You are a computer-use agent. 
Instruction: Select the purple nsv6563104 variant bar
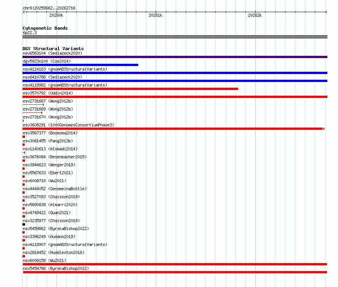tap(175, 57)
